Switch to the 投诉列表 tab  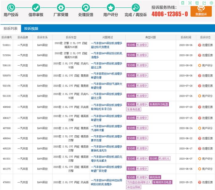pyautogui.click(x=11, y=29)
